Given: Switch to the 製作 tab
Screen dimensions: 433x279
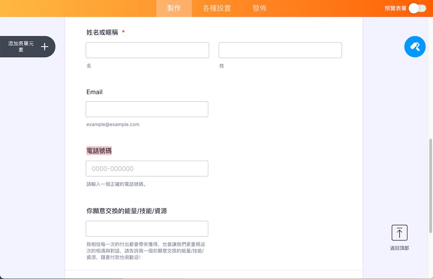Looking at the screenshot, I should coord(174,8).
